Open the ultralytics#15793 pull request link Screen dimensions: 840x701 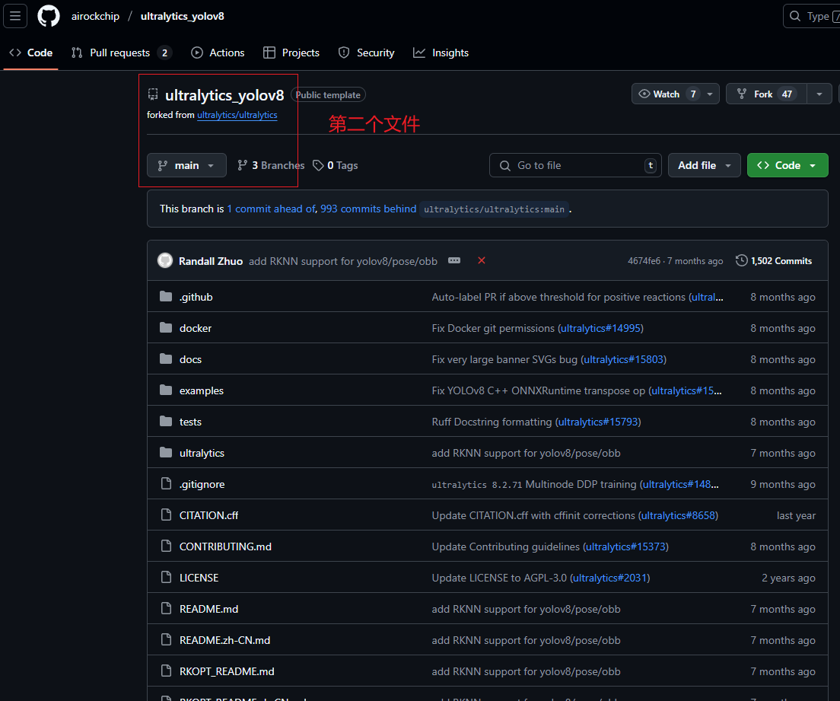[x=598, y=422]
